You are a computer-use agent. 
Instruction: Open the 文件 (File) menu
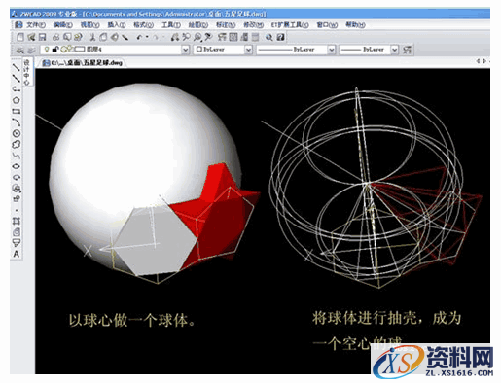(36, 25)
